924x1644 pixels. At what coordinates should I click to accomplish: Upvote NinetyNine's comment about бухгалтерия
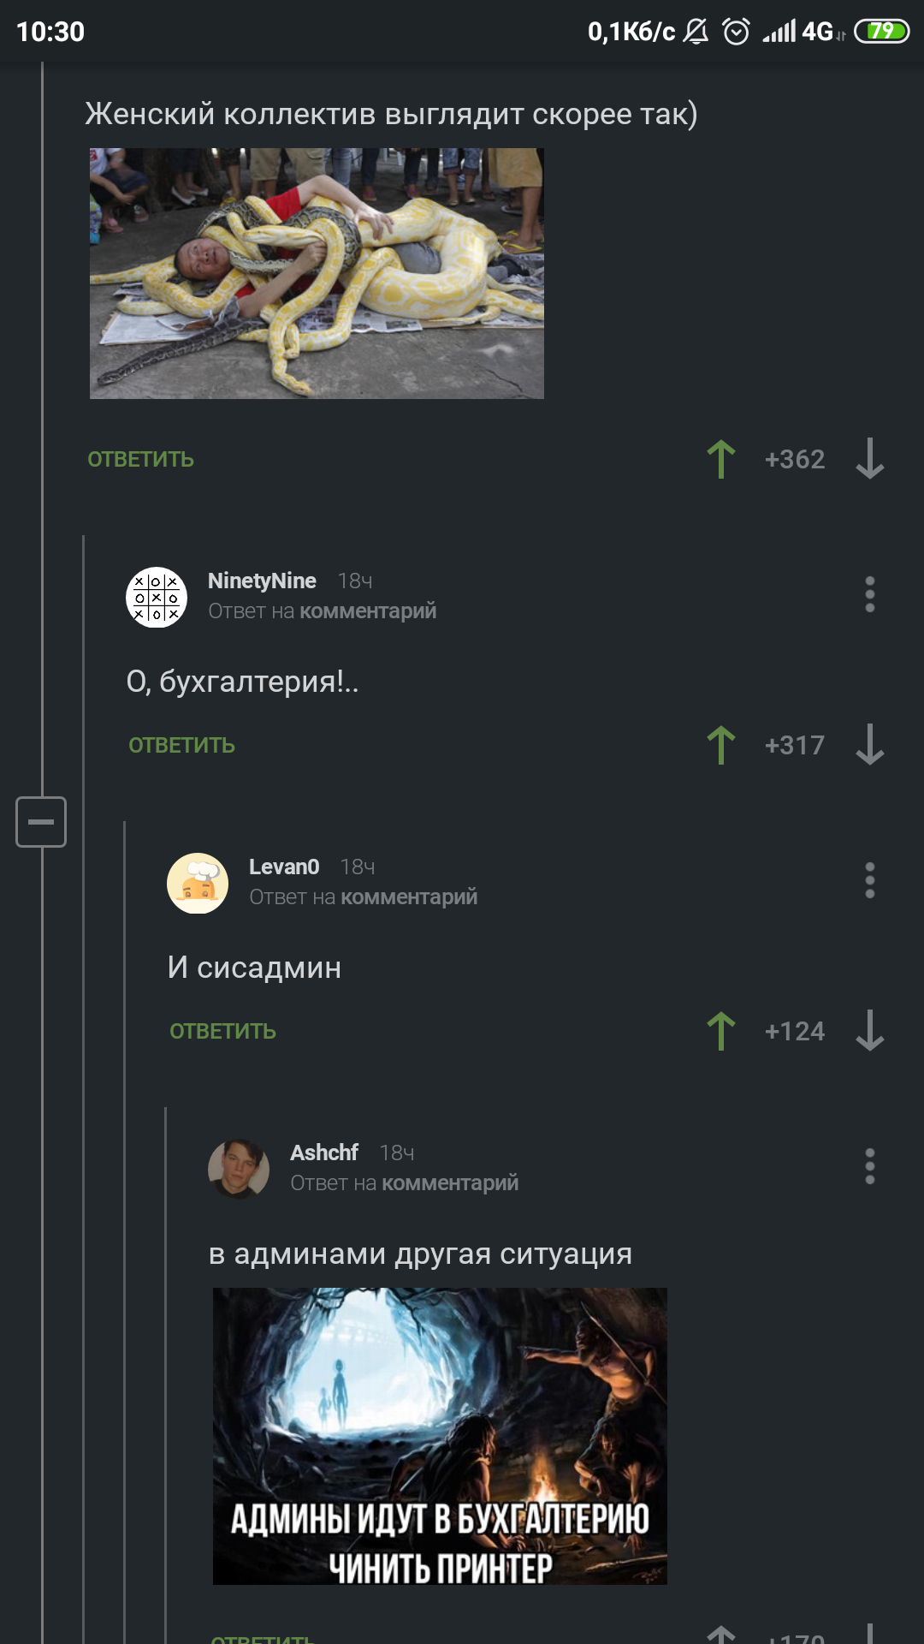[x=721, y=746]
